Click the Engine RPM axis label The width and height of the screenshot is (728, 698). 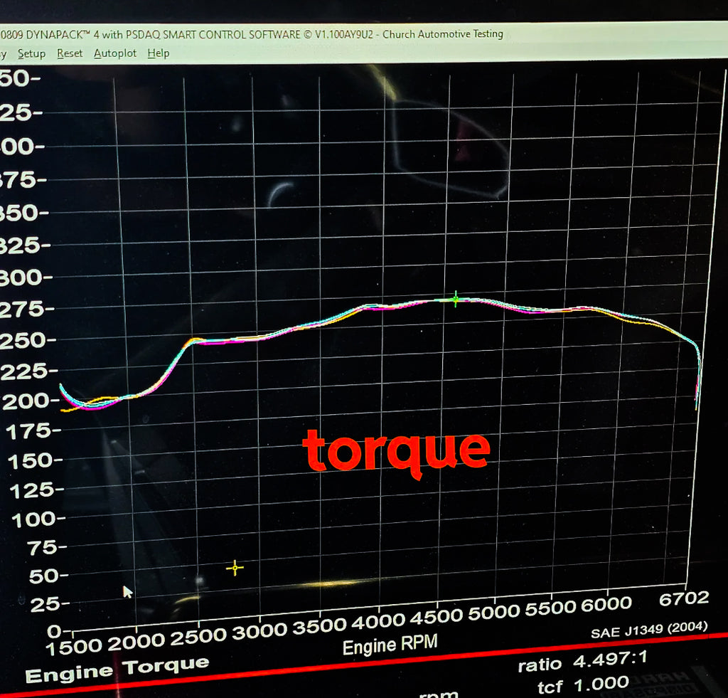pos(390,646)
